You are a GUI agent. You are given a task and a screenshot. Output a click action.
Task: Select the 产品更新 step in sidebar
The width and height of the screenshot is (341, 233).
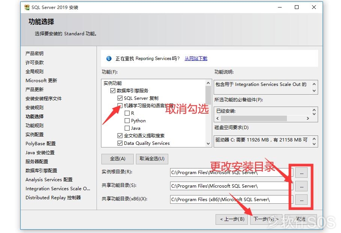[x=34, y=90]
